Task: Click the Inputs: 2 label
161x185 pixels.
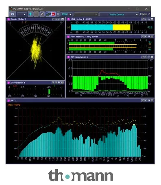Action: pos(145,14)
